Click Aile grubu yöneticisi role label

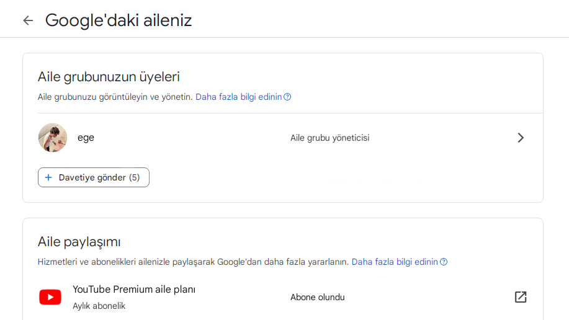(329, 138)
